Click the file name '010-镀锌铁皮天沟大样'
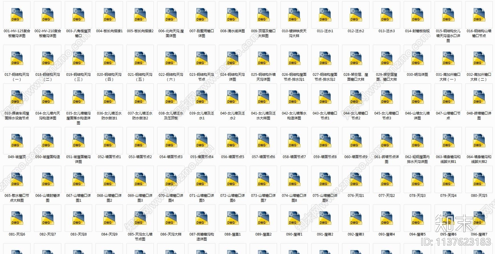Image resolution: width=495 pixels, height=254 pixels. click(294, 33)
